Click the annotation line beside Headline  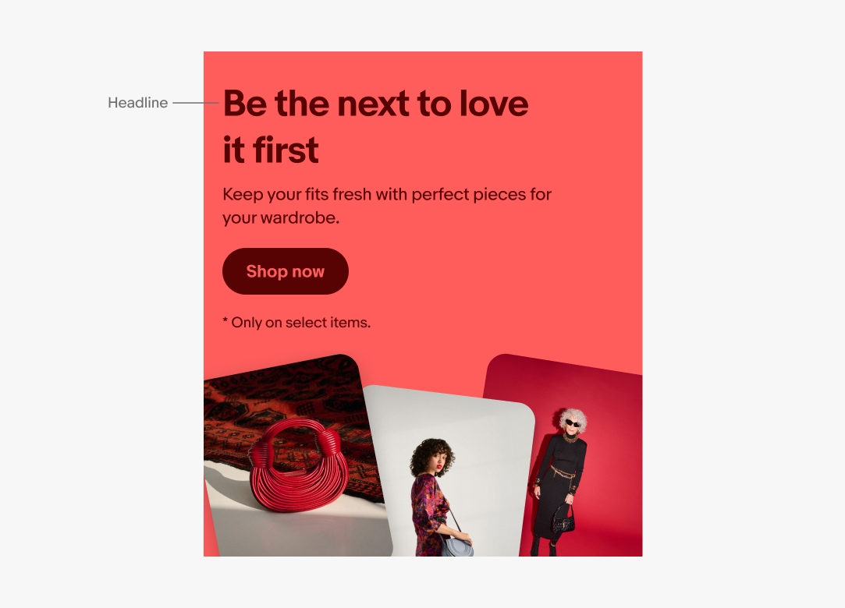point(196,102)
